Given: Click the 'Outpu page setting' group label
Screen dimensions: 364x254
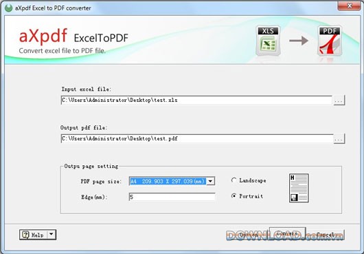Looking at the screenshot, I should click(91, 166).
